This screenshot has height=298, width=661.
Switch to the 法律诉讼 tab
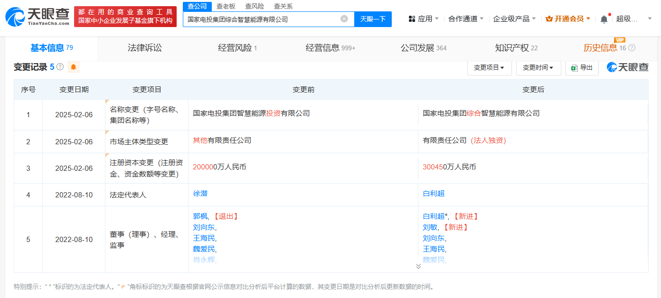pos(144,48)
